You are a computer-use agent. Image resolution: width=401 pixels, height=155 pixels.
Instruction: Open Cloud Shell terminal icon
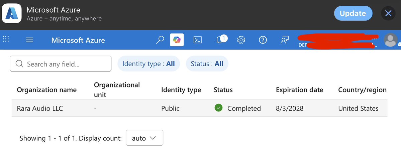197,40
